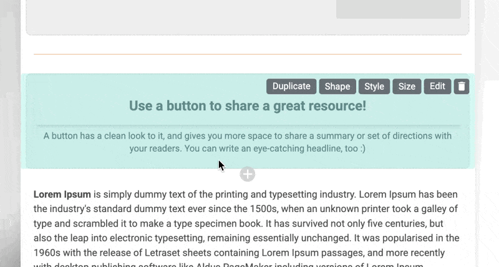Image resolution: width=499 pixels, height=267 pixels.
Task: Click the bold 'Lorem Ipsum' text
Action: pos(62,194)
